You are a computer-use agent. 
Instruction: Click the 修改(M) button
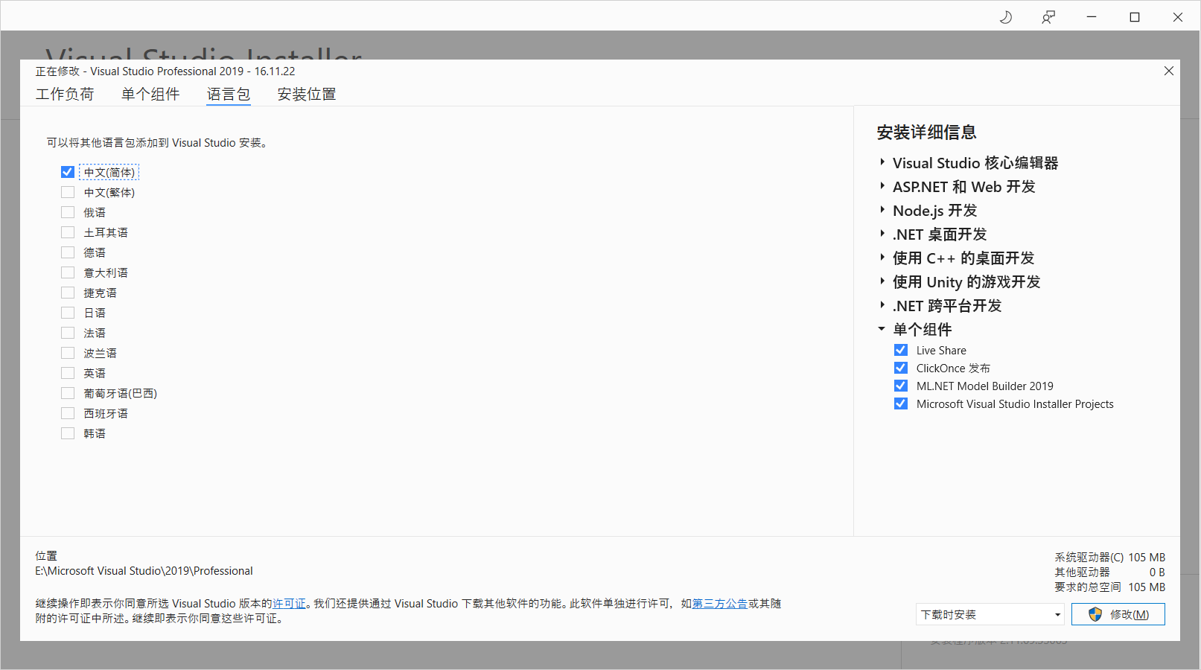pyautogui.click(x=1118, y=614)
